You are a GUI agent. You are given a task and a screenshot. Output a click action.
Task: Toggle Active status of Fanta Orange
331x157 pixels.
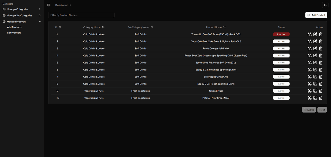[x=281, y=48]
